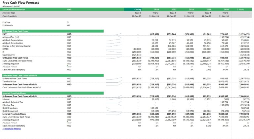This screenshot has height=139, width=254.
Task: Open the Financial Metrics link
Action: (12, 129)
